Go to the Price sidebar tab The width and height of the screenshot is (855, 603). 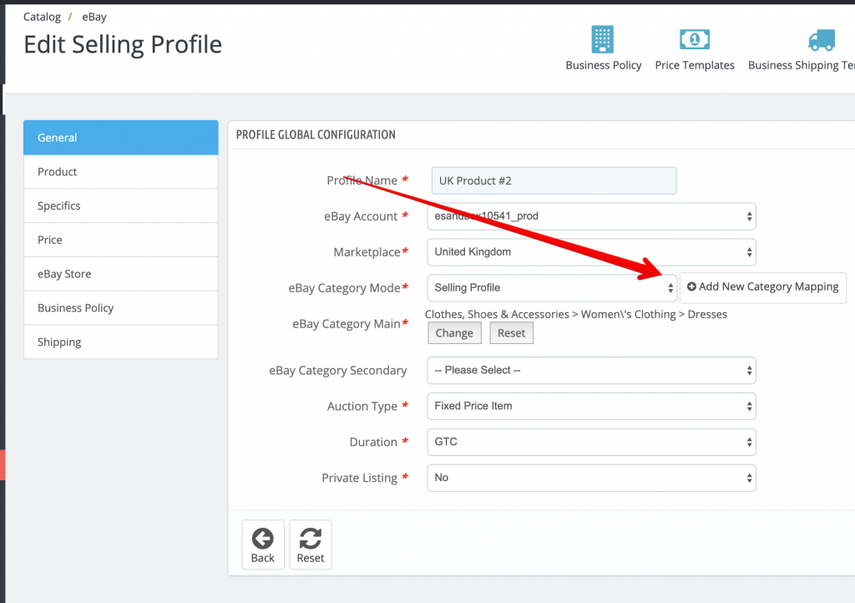(120, 240)
